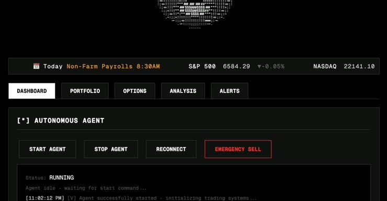
Task: Switch to the PORTFOLIO tab
Action: (x=85, y=91)
